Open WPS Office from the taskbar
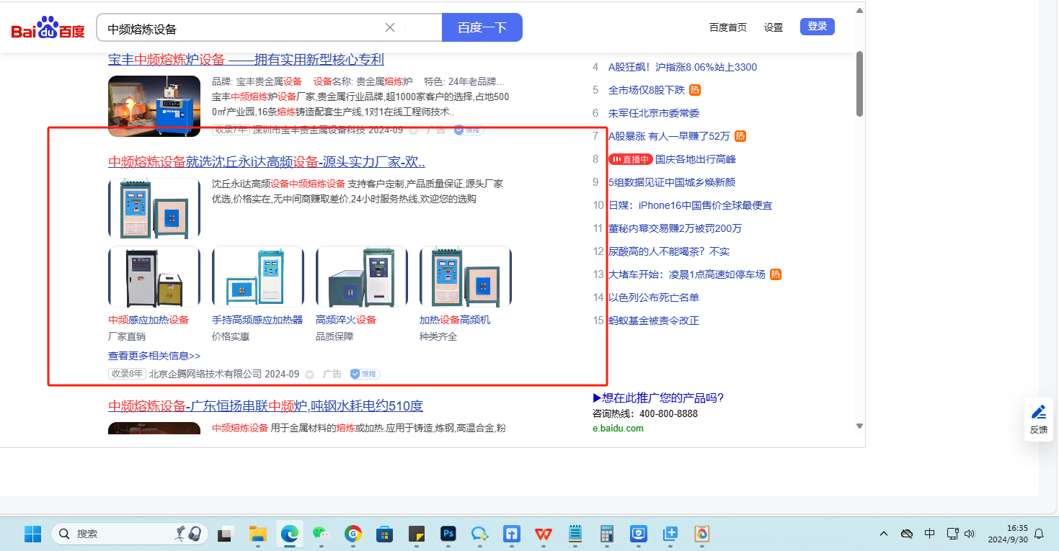This screenshot has height=551, width=1059. pos(544,534)
